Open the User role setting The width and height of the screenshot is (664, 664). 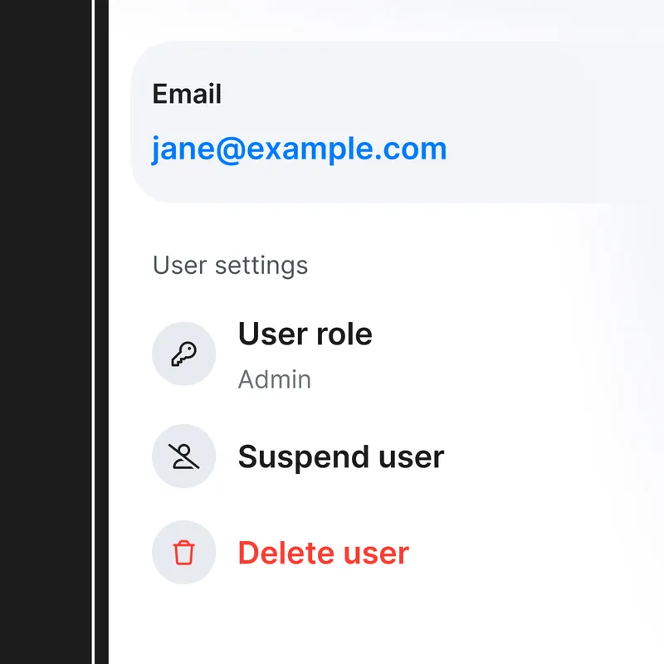tap(305, 334)
